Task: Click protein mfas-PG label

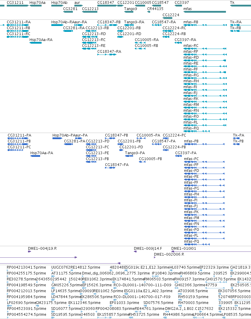Action: coord(191,188)
